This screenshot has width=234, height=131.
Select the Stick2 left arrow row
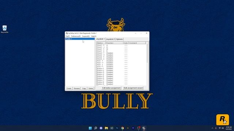(x=121, y=53)
